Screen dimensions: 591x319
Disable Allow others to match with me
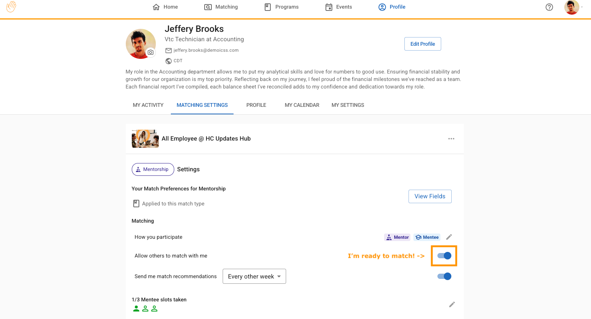coord(444,256)
